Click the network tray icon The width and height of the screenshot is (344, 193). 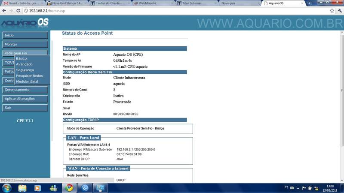pos(316,188)
